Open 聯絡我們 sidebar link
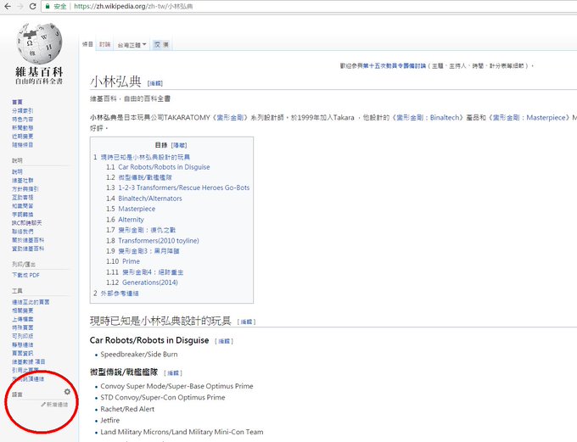Screen dimensions: 577x442 click(x=22, y=232)
